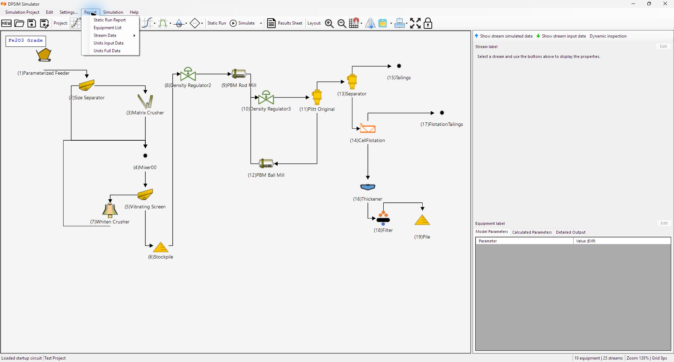The image size is (674, 362).
Task: Open a project with the folder icon
Action: pyautogui.click(x=19, y=24)
